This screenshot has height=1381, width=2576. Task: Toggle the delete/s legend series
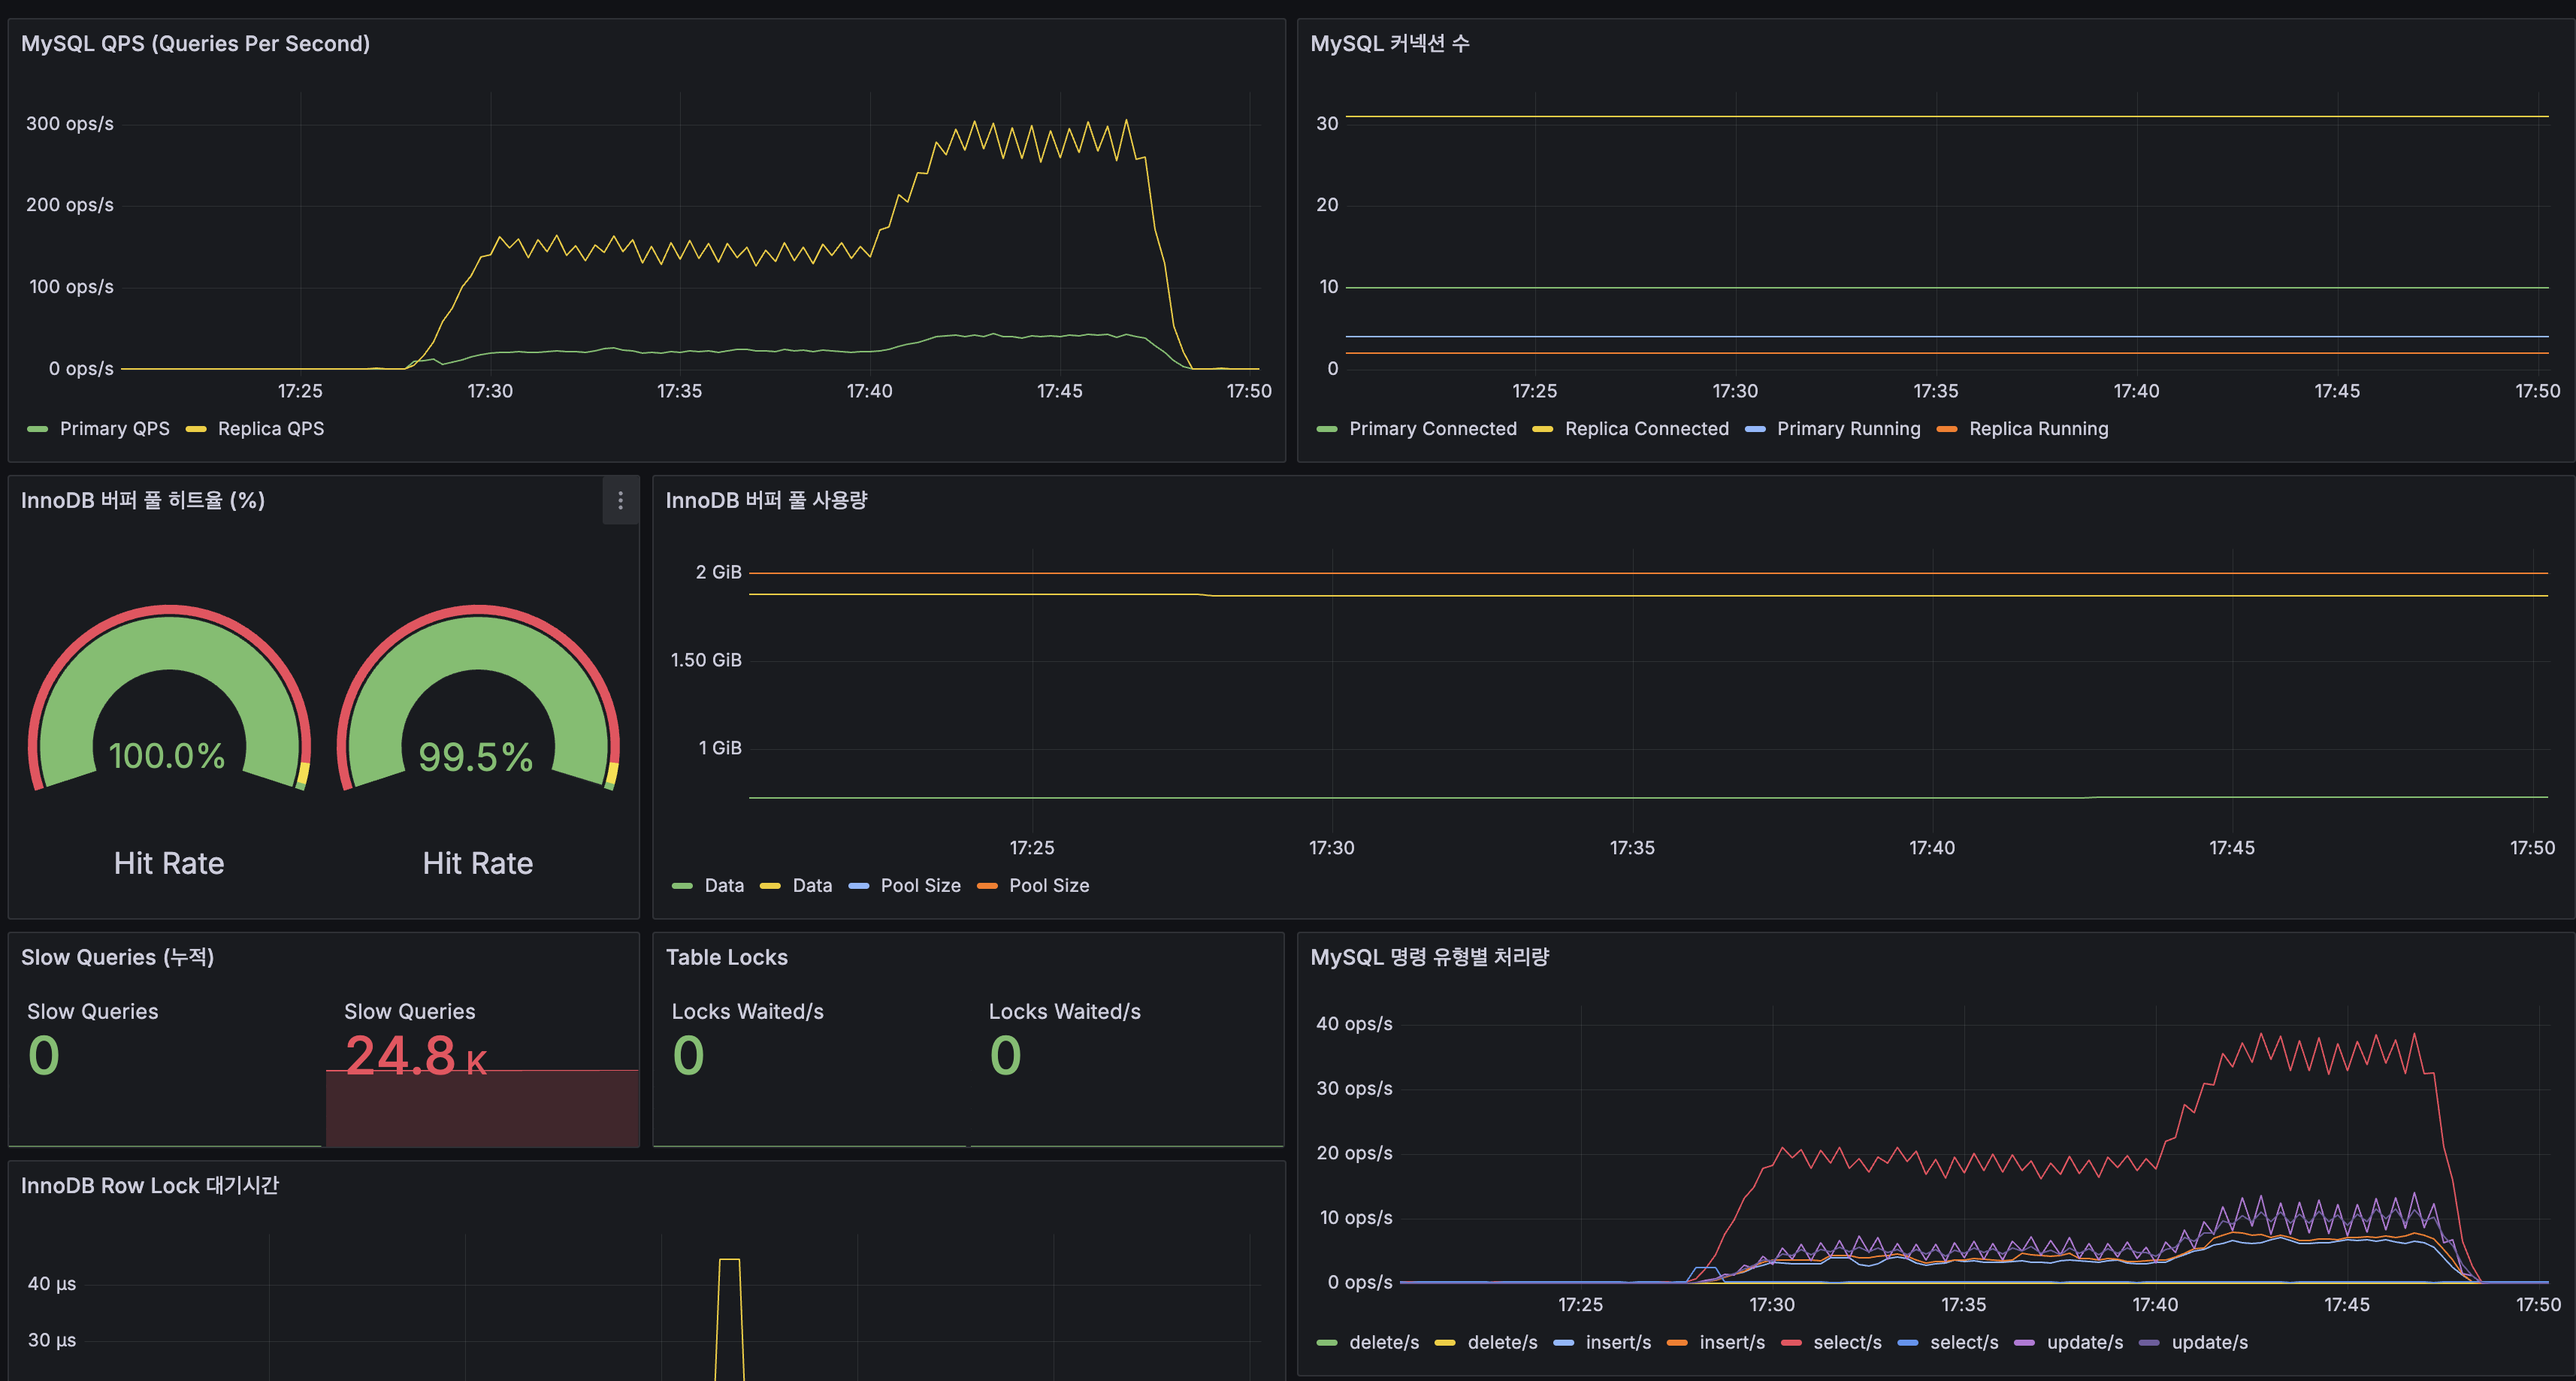pyautogui.click(x=1385, y=1342)
